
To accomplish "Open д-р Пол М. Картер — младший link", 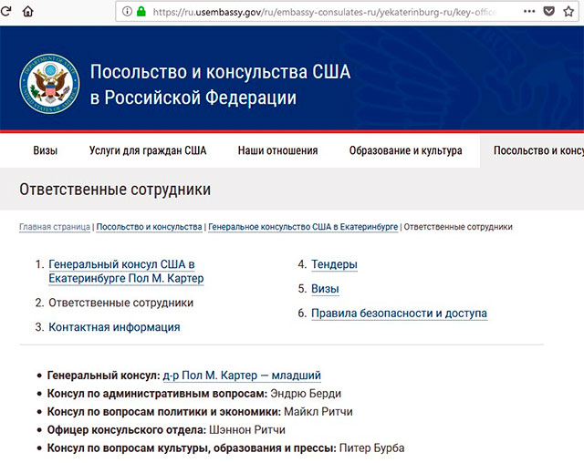I will pos(242,376).
